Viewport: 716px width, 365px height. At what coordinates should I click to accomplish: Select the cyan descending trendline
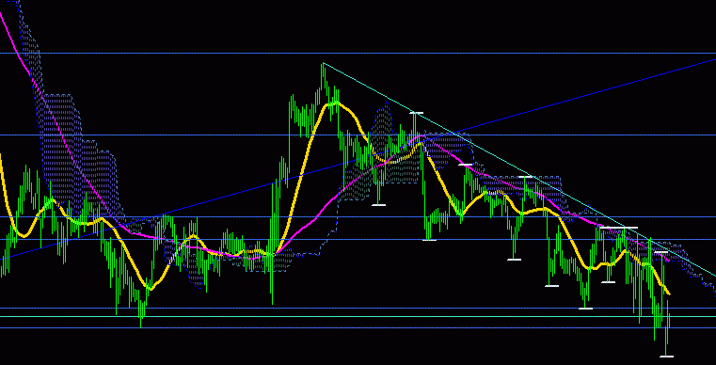pos(518,170)
